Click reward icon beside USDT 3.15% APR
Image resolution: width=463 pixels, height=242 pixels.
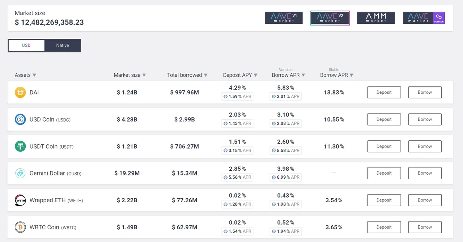[x=226, y=150]
